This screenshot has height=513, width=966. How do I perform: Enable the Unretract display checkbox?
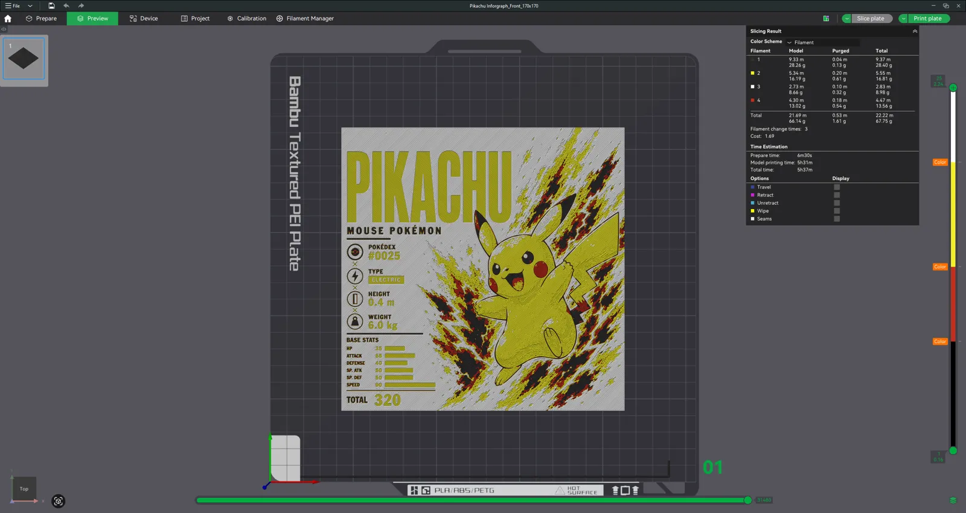(x=837, y=203)
